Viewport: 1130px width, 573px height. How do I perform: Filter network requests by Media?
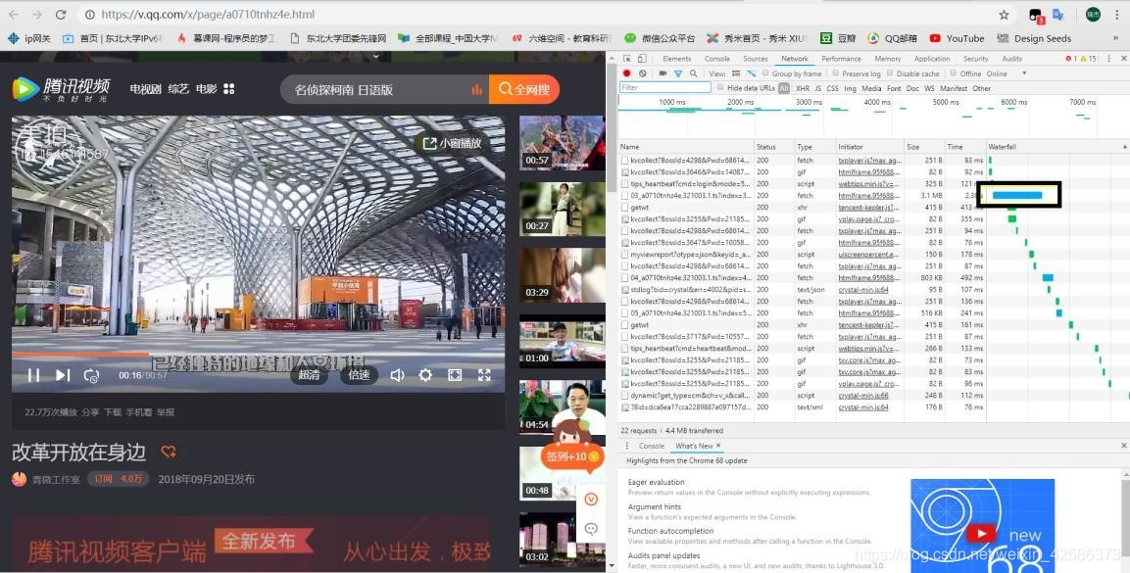(871, 88)
